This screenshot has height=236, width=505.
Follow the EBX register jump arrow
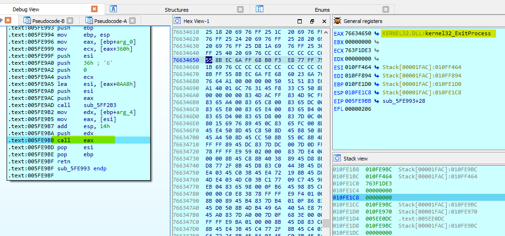[376, 42]
